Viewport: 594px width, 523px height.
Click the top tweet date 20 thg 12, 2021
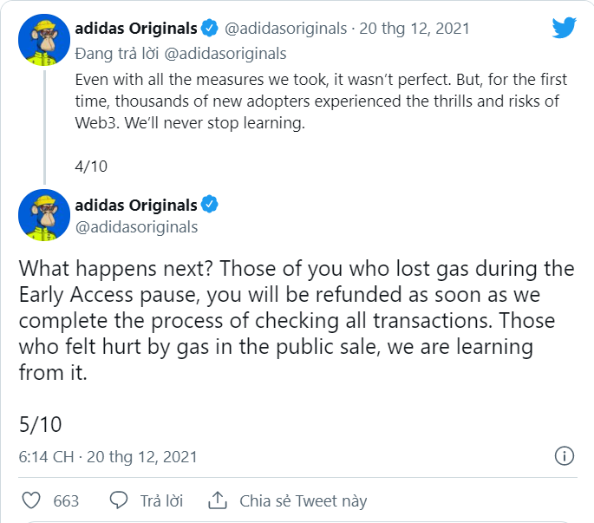pos(415,29)
